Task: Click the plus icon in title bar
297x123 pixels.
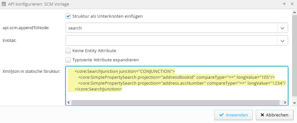Action: [284, 4]
